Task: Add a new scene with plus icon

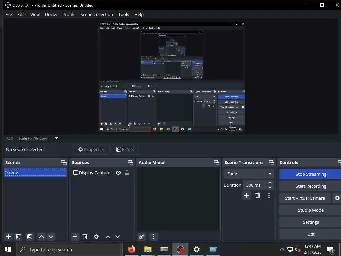Action: tap(8, 237)
